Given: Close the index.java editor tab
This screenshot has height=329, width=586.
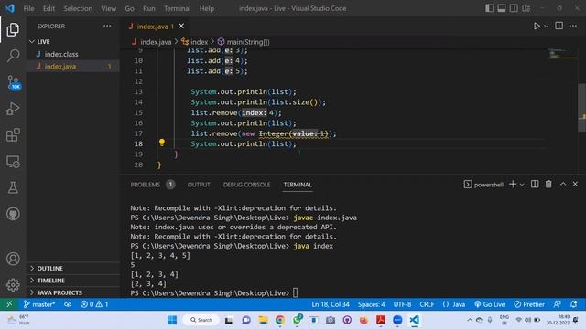Looking at the screenshot, I should (181, 26).
